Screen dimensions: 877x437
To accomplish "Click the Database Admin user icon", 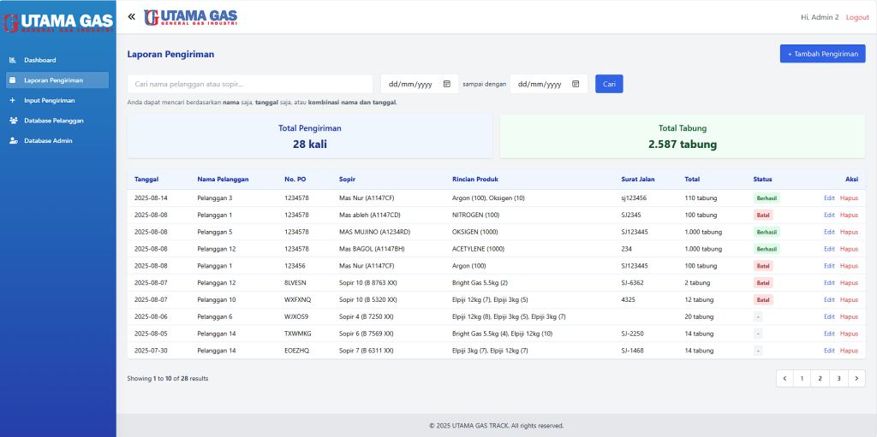I will click(13, 140).
